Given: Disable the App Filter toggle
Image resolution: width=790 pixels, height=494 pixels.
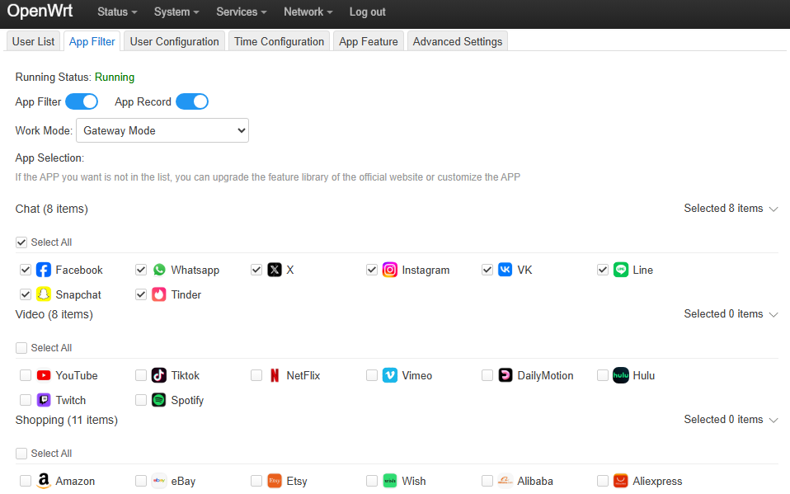Looking at the screenshot, I should point(82,101).
